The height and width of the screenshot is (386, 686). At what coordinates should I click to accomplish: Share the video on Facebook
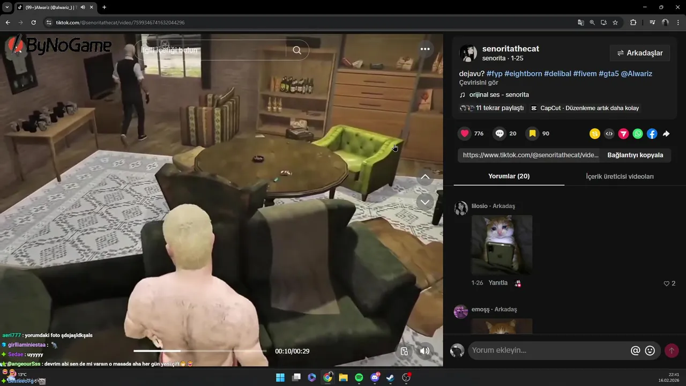coord(652,134)
